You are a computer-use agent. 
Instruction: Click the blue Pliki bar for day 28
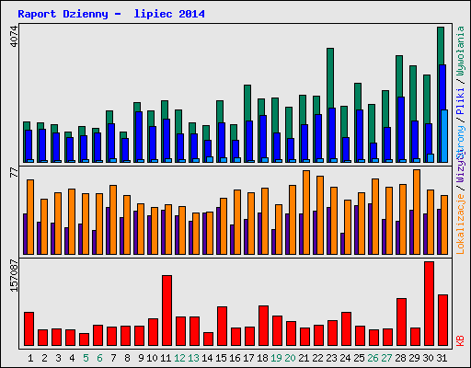click(401, 130)
